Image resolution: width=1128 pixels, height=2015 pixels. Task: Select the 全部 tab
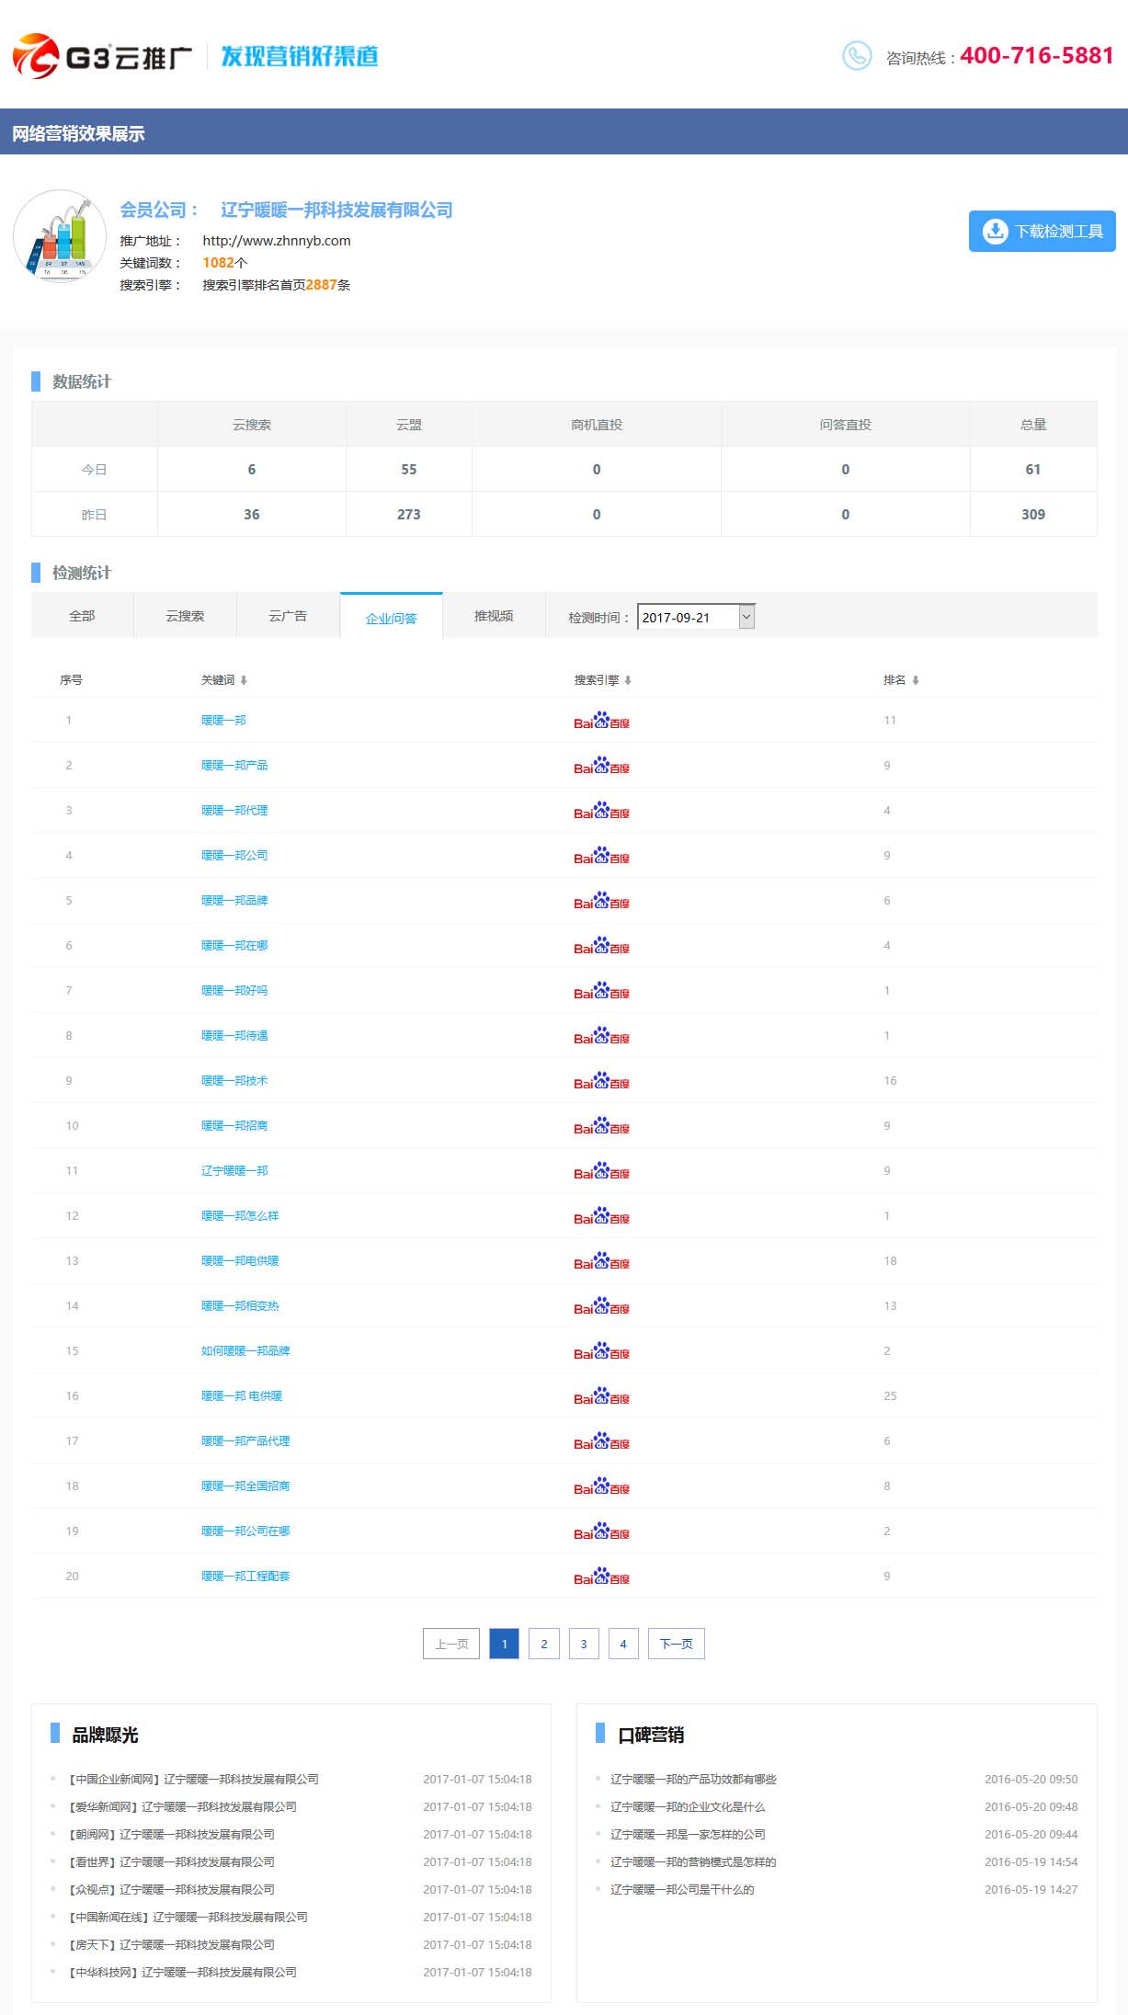click(x=82, y=616)
